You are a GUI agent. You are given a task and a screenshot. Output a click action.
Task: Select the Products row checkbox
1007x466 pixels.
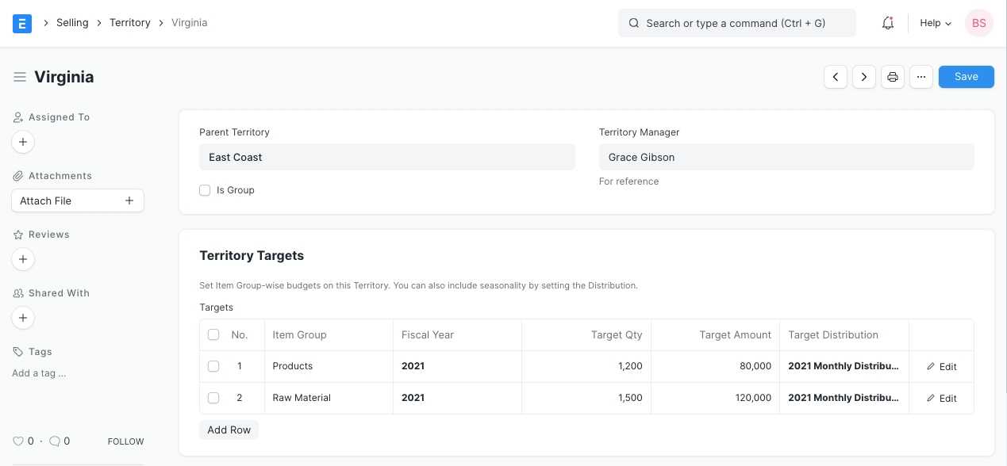pos(213,366)
